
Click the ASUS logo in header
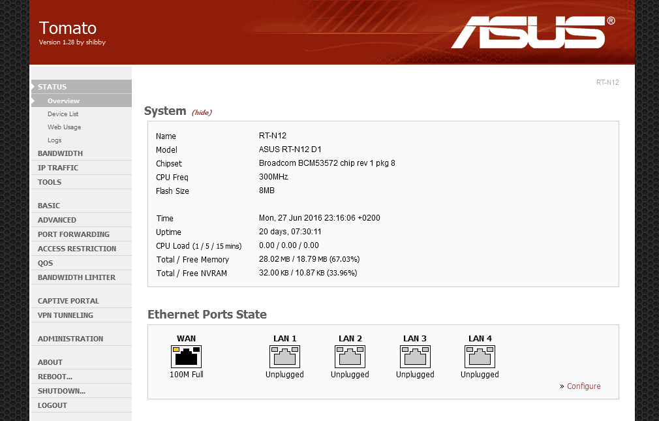coord(533,33)
